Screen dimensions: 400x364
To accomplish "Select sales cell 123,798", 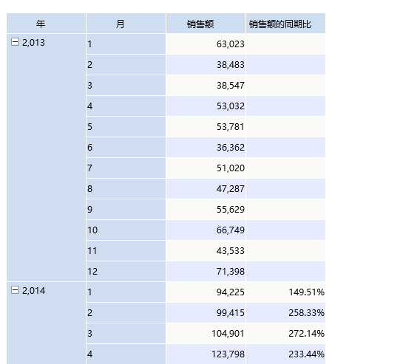I will click(x=206, y=354).
